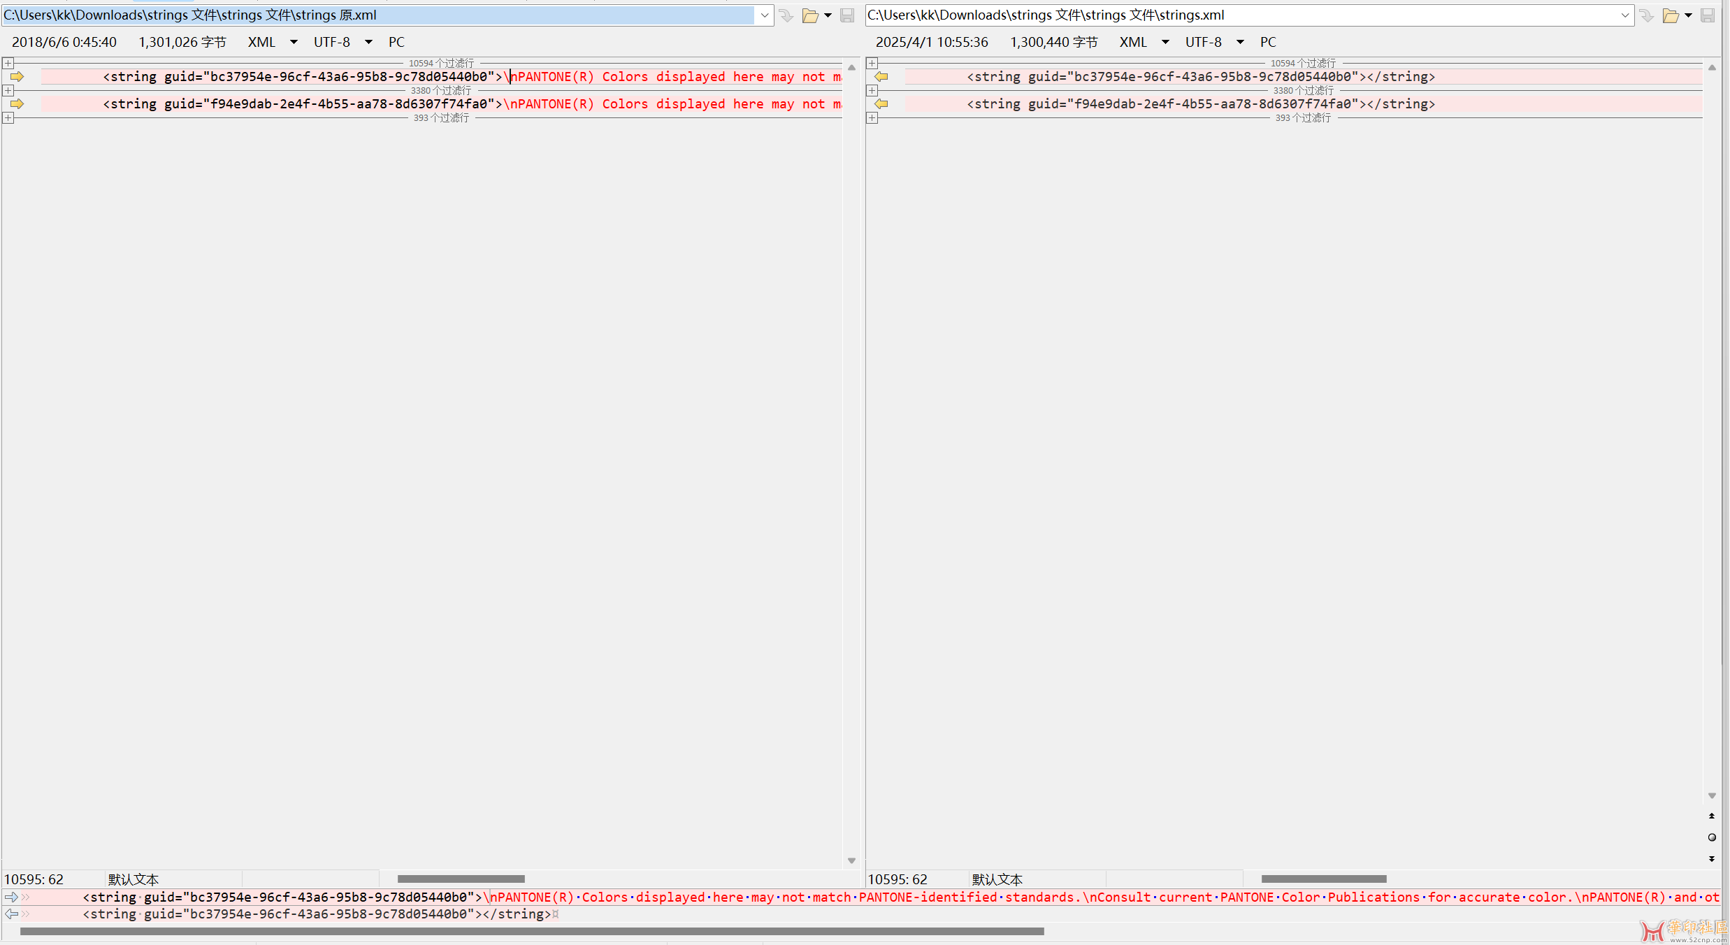This screenshot has height=945, width=1730.
Task: Click left pane horizontal scrollbar thumb
Action: pos(461,879)
